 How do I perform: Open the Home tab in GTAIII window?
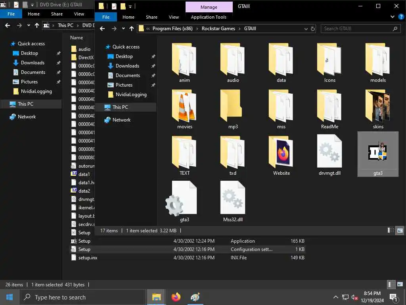[x=128, y=17]
